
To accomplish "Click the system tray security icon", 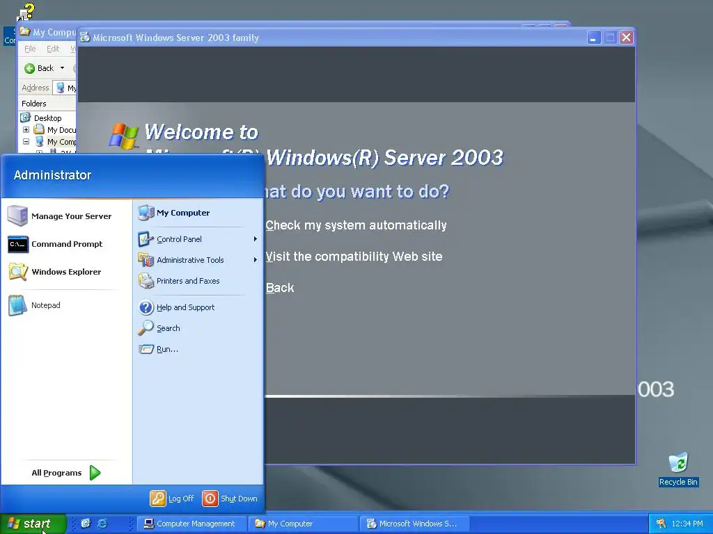I will click(661, 524).
